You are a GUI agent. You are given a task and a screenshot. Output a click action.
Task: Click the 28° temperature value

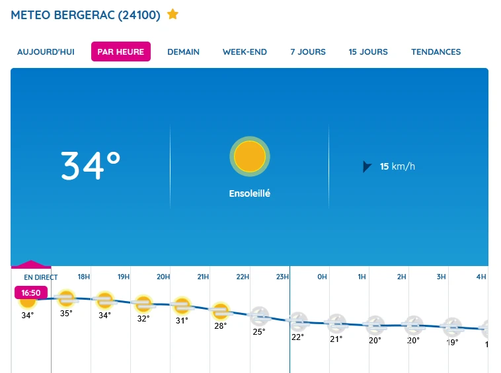pyautogui.click(x=221, y=325)
